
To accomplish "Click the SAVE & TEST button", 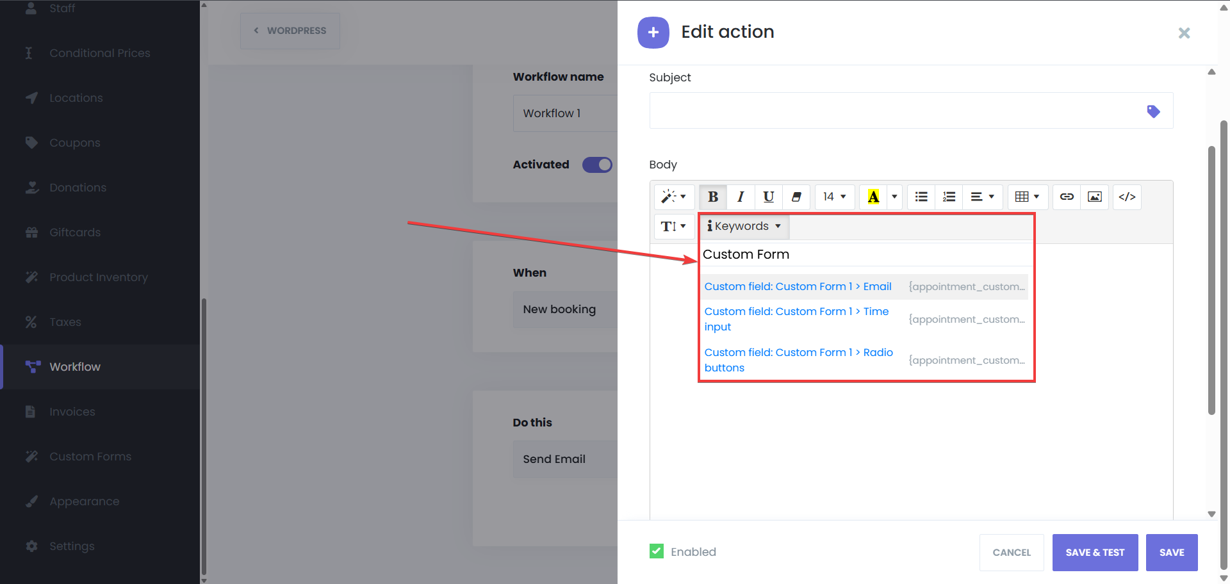I will tap(1095, 552).
